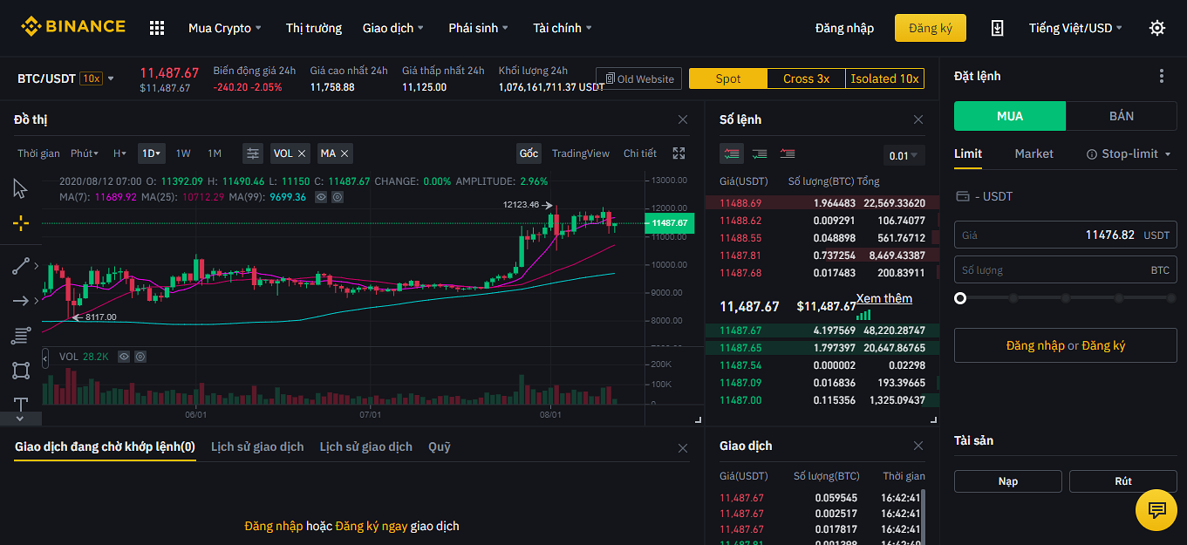Screen dimensions: 1187x545
Task: Switch to the Market order tab
Action: (x=1034, y=153)
